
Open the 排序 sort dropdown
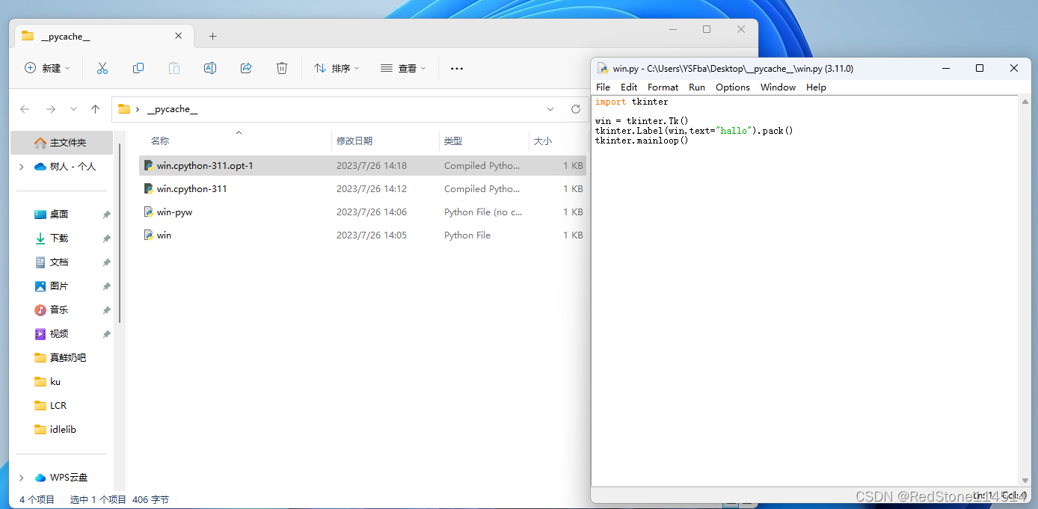[337, 68]
